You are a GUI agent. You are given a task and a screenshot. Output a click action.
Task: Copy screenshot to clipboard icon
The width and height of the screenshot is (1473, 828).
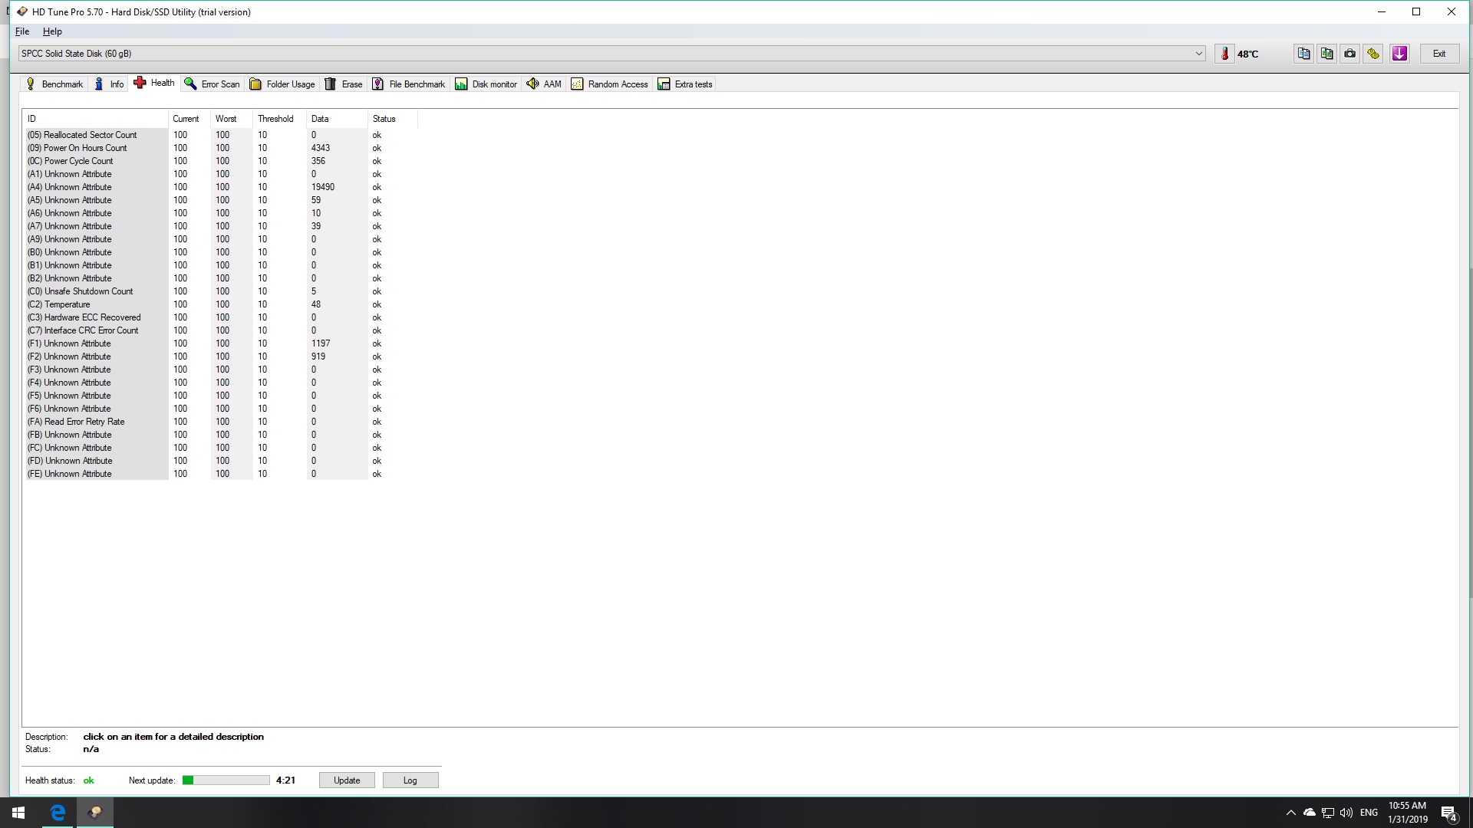coord(1326,54)
